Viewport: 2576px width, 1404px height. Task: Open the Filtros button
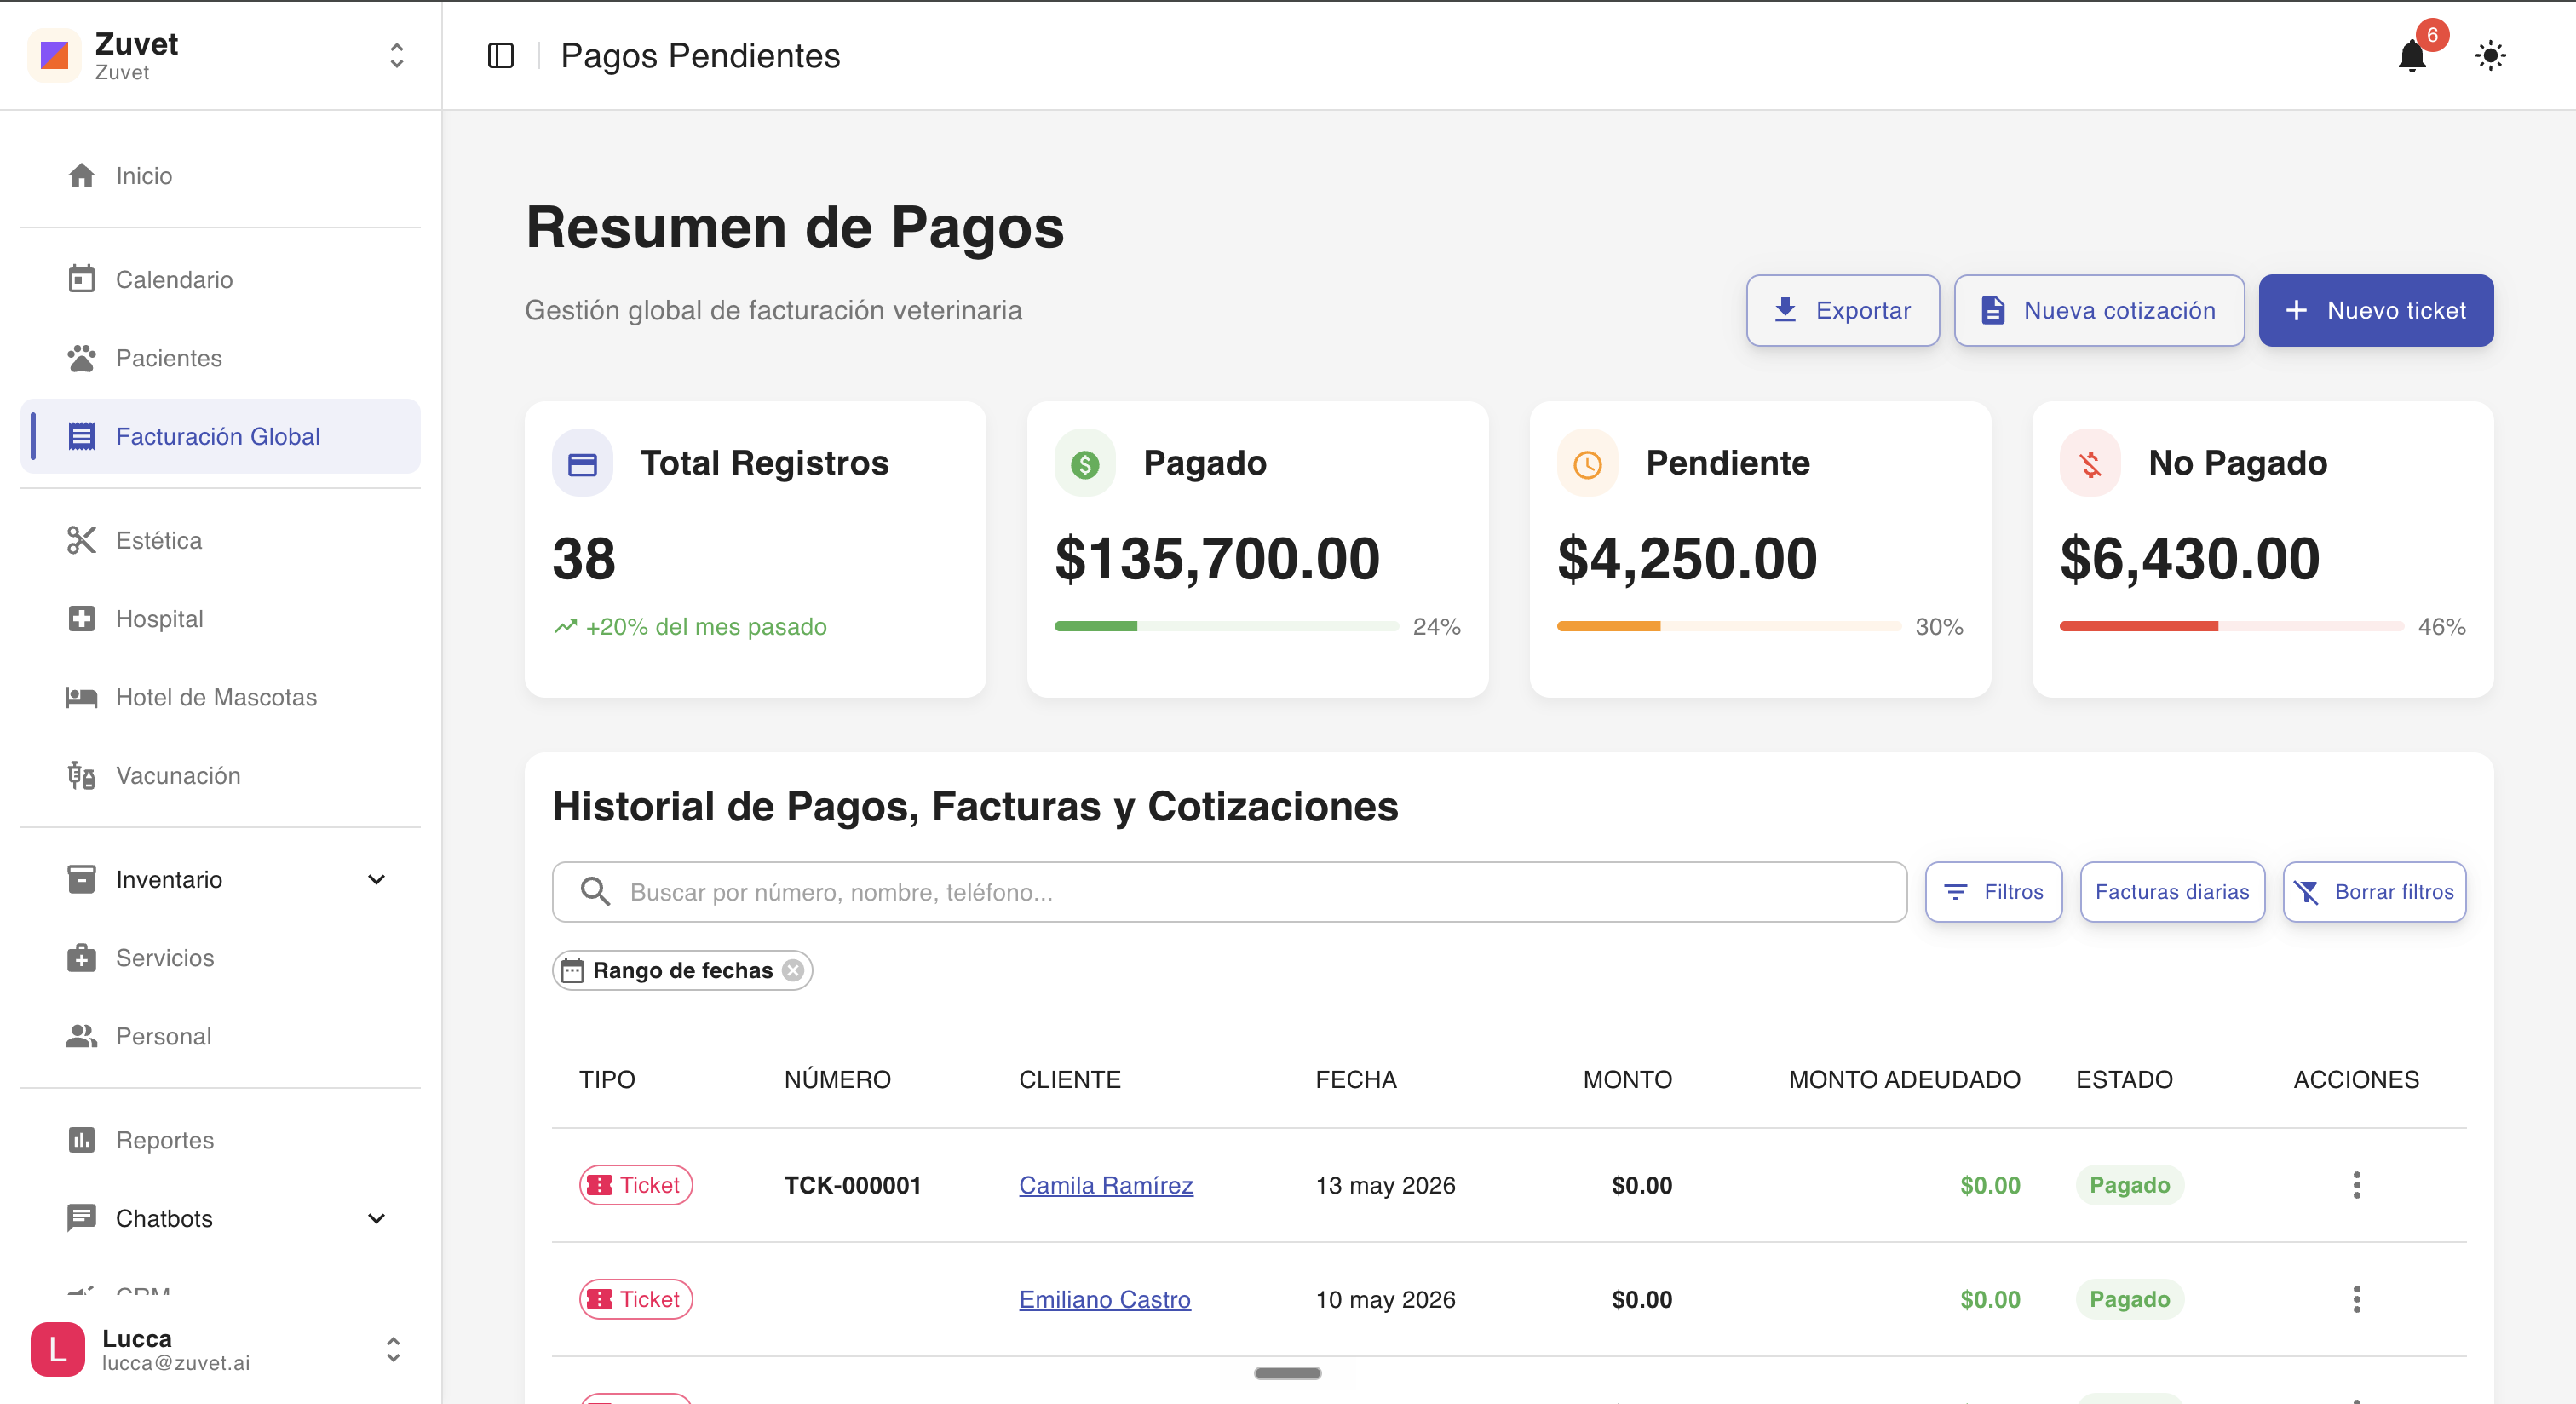pos(1993,891)
